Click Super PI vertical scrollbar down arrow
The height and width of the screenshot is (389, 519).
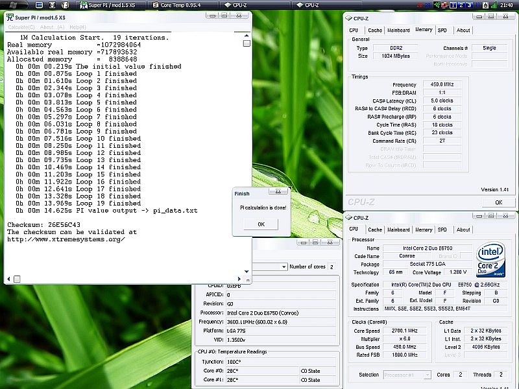point(247,271)
